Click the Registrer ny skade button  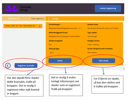(26, 66)
